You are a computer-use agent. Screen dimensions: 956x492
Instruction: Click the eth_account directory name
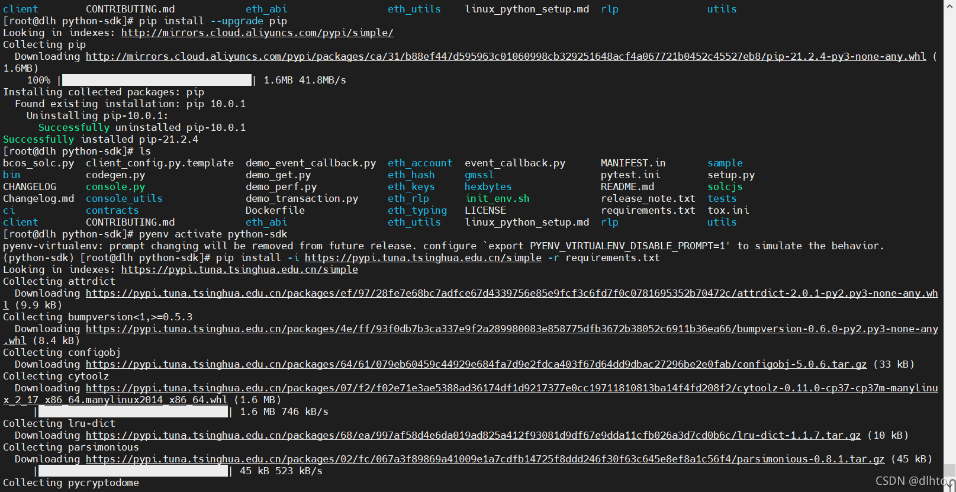(x=420, y=163)
